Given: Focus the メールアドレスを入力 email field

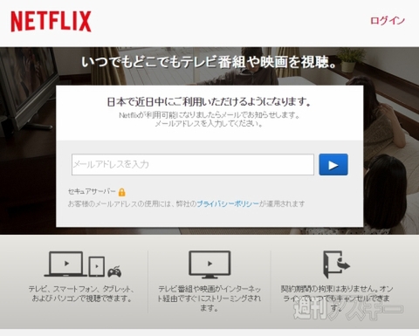Looking at the screenshot, I should (x=193, y=165).
